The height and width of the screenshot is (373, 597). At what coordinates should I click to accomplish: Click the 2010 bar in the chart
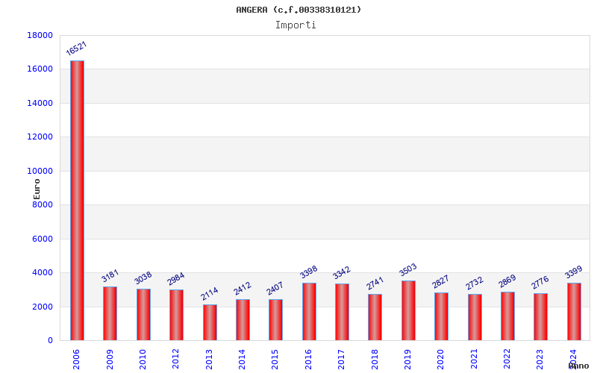[x=143, y=314]
